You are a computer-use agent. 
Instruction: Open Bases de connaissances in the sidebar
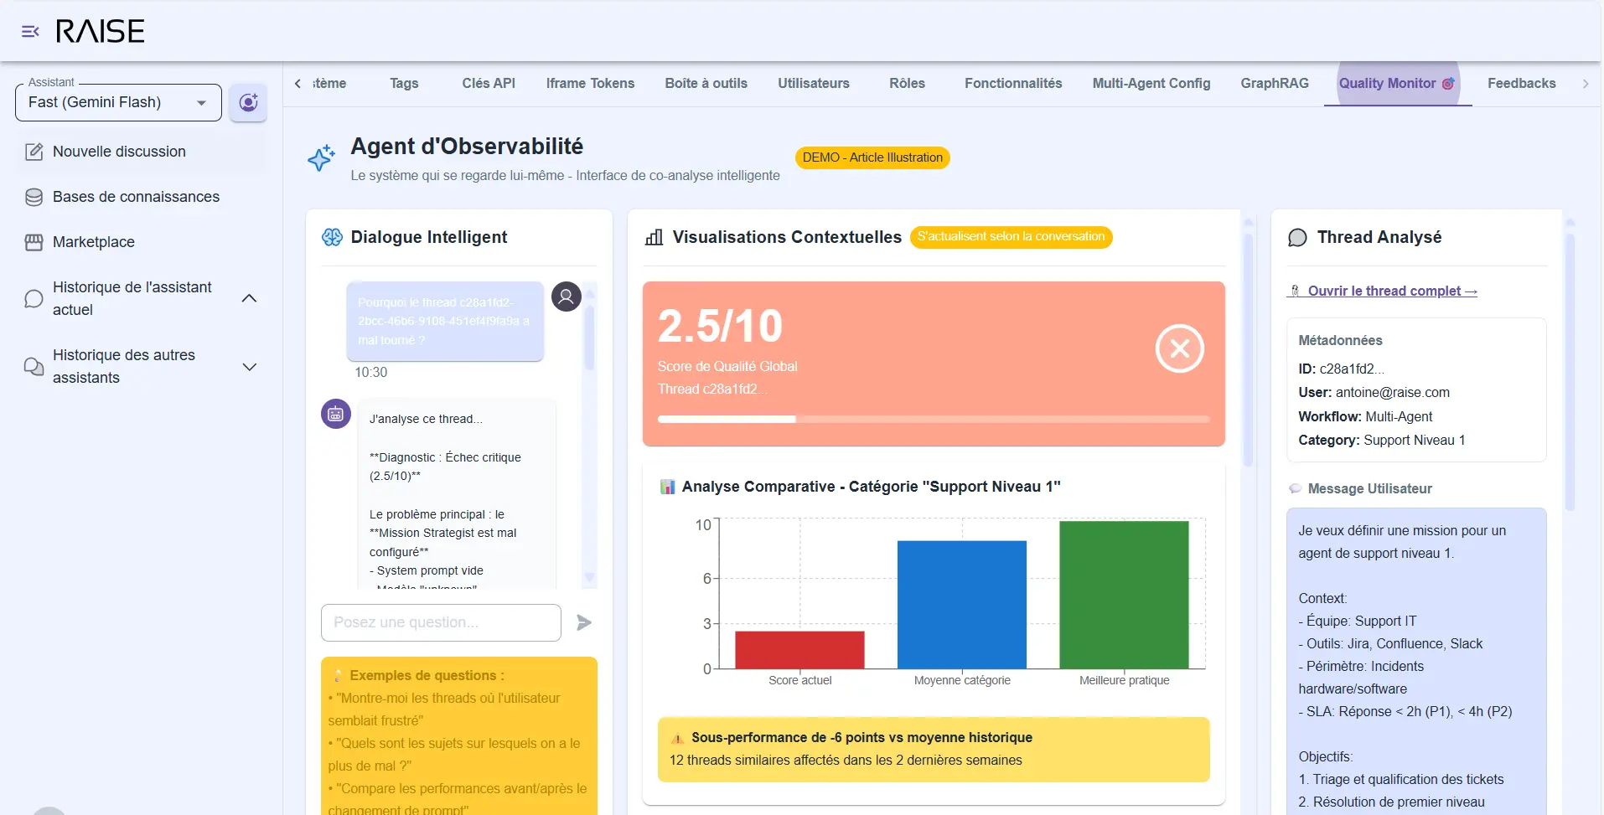(x=136, y=197)
